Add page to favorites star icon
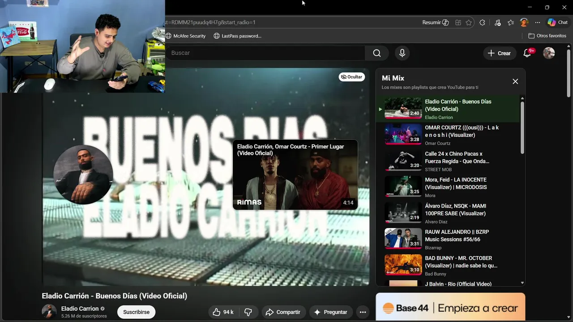Image resolution: width=573 pixels, height=322 pixels. click(469, 22)
